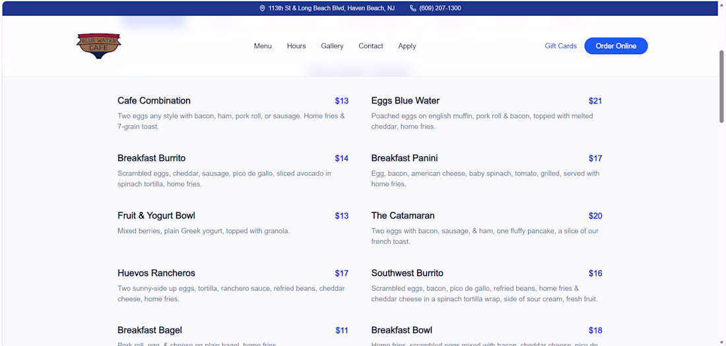Select the Breakfast Panini item title
This screenshot has height=346, width=726.
[404, 158]
